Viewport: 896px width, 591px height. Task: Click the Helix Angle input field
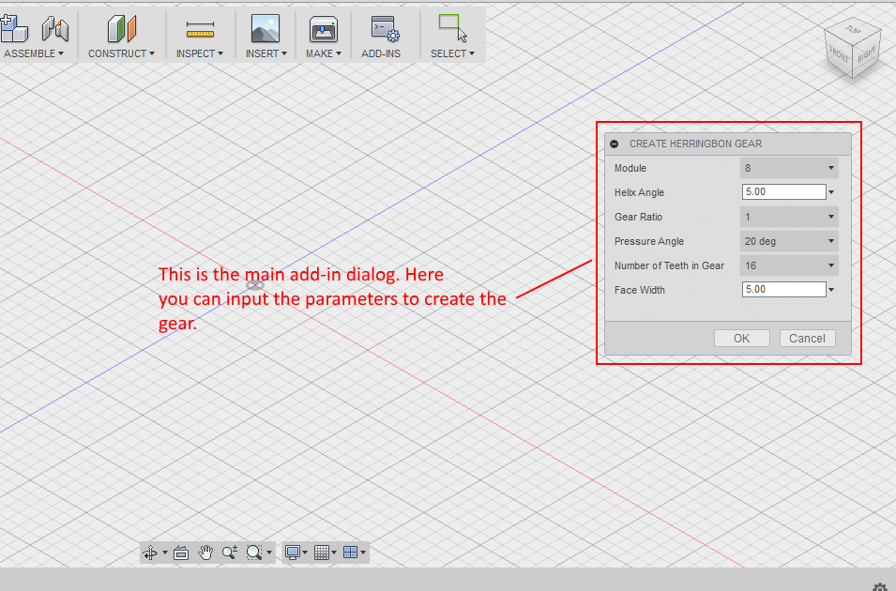tap(783, 192)
